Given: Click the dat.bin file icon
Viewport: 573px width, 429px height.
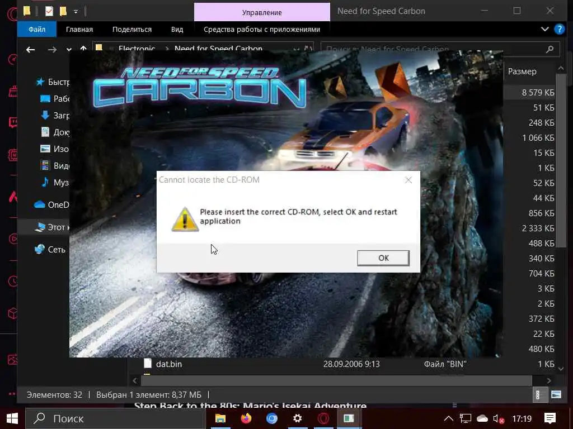Looking at the screenshot, I should pos(148,364).
